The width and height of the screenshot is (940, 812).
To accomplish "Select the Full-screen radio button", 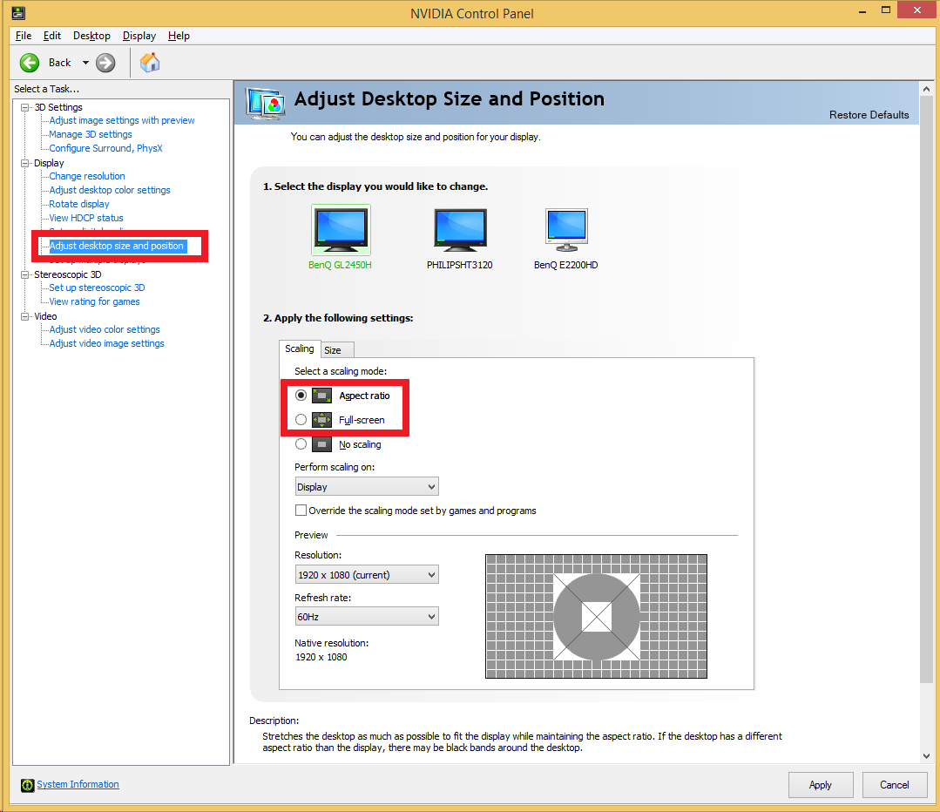I will (x=301, y=420).
